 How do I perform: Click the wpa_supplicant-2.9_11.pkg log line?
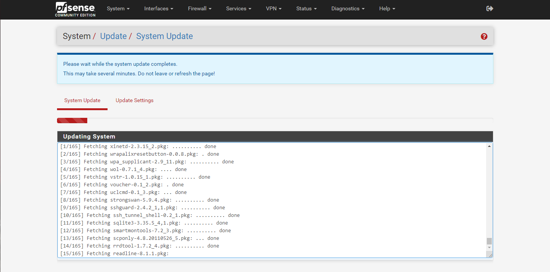pyautogui.click(x=147, y=162)
